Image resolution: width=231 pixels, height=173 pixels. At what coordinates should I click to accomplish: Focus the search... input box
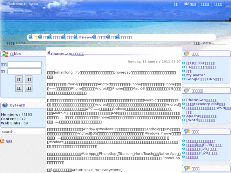click(x=23, y=132)
